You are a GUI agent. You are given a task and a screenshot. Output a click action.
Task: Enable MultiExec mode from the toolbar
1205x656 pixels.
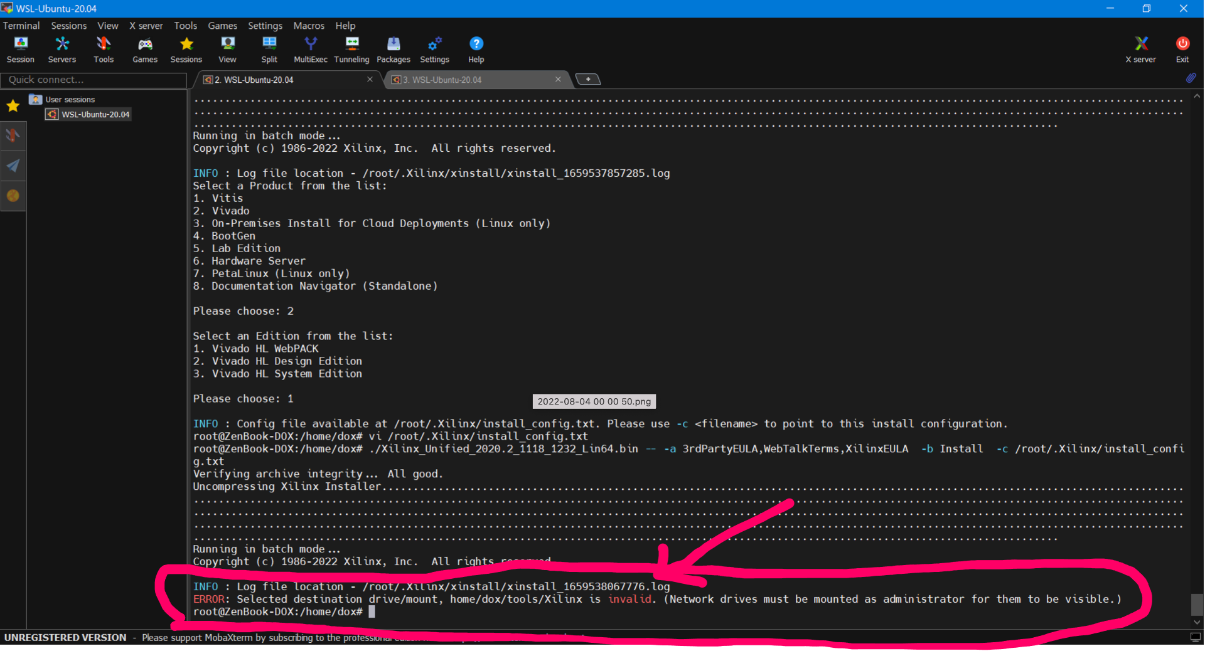(311, 50)
